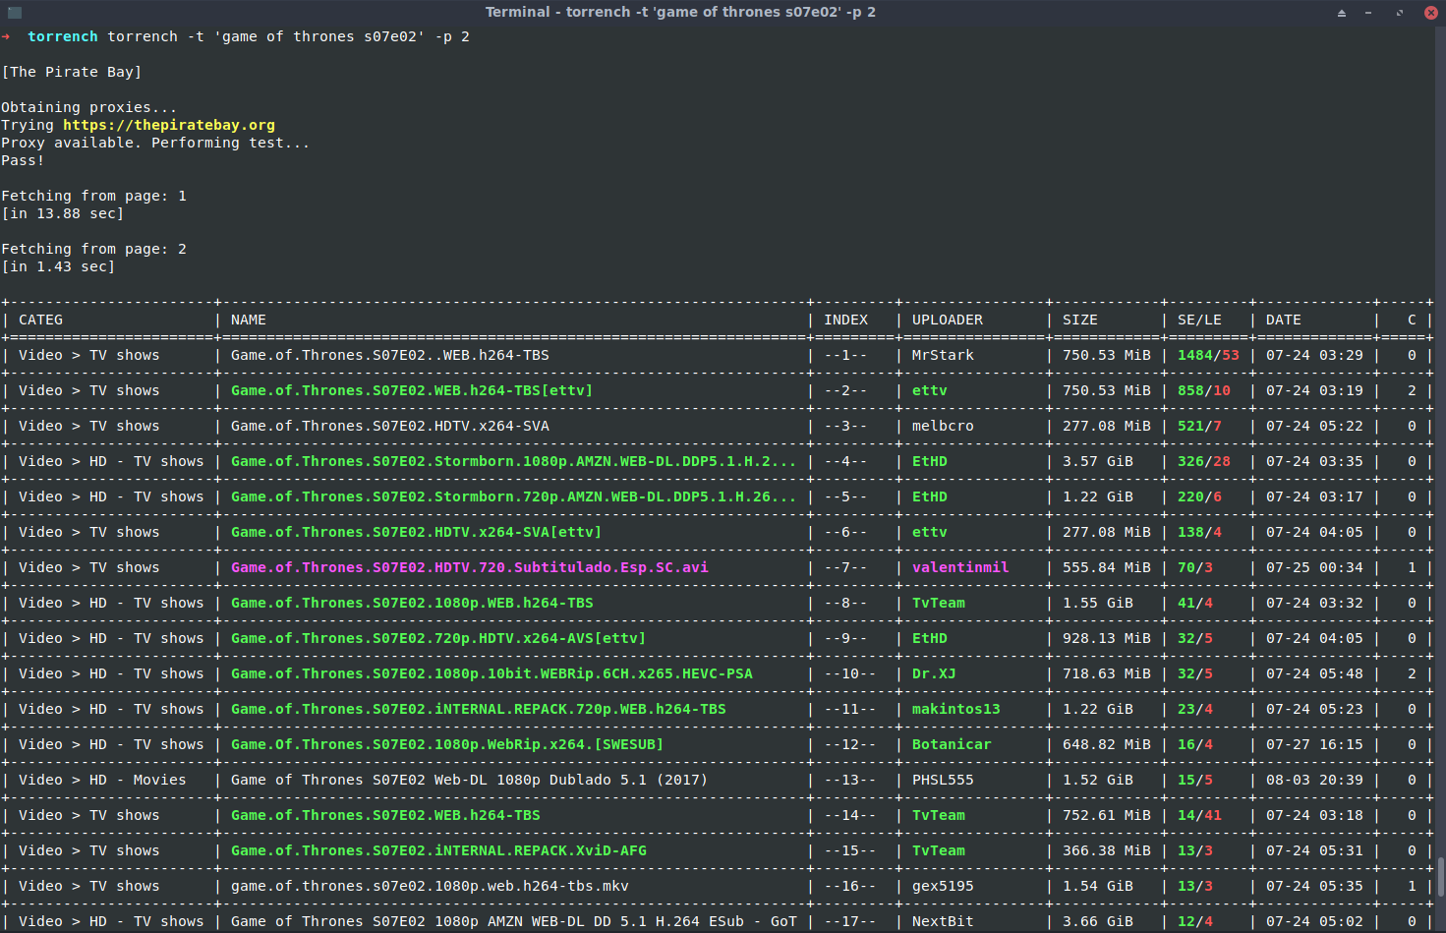
Task: Click the keep-above arrow icon in the title bar
Action: 1342,13
